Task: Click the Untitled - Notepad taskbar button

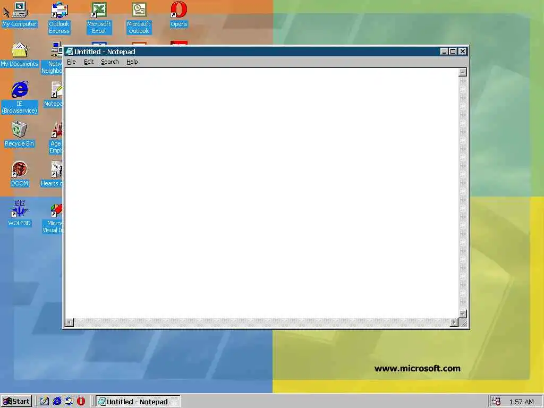Action: [x=138, y=402]
